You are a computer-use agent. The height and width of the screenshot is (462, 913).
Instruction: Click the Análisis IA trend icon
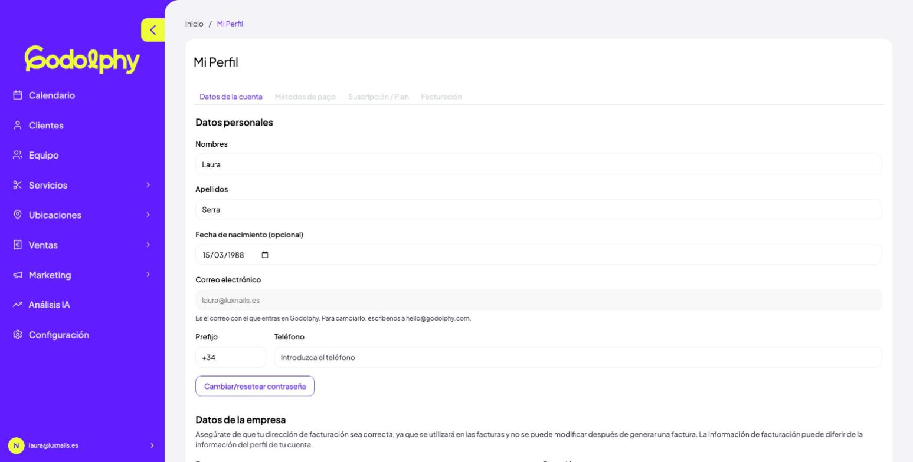(x=18, y=305)
